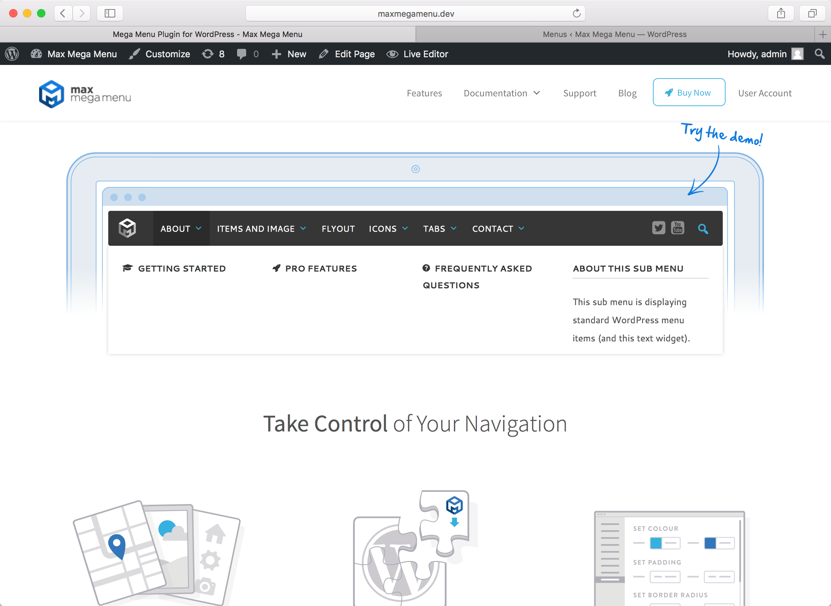831x606 pixels.
Task: Click the Twitter icon in demo menu
Action: [x=658, y=228]
